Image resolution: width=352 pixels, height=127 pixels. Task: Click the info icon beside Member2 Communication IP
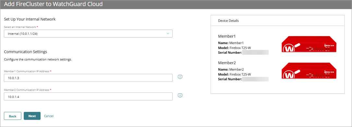(180, 95)
